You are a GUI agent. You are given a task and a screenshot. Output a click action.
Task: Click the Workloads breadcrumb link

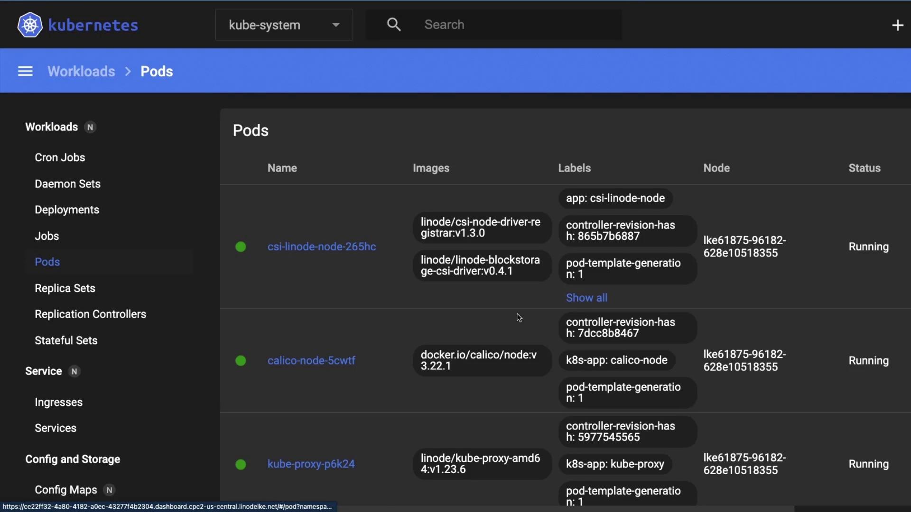81,72
